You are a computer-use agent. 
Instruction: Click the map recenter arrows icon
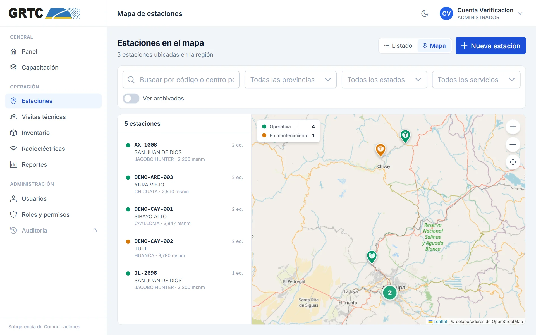(513, 162)
